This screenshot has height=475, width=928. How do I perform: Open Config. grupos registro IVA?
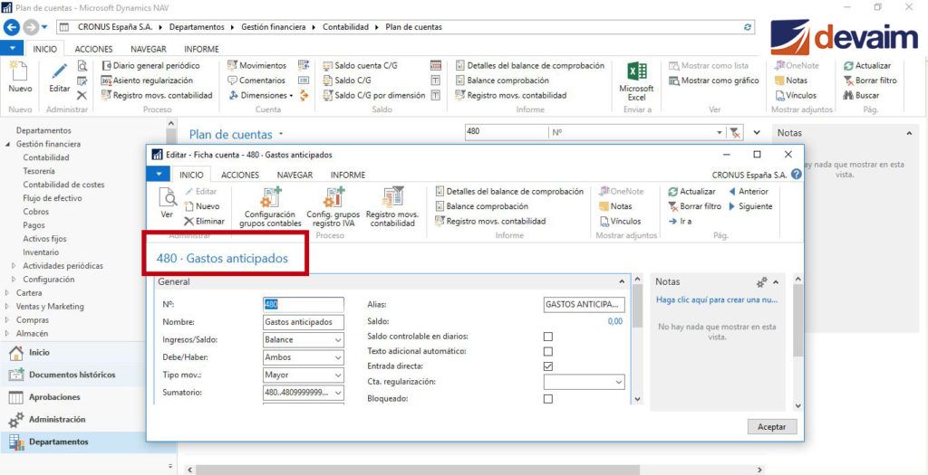[333, 207]
